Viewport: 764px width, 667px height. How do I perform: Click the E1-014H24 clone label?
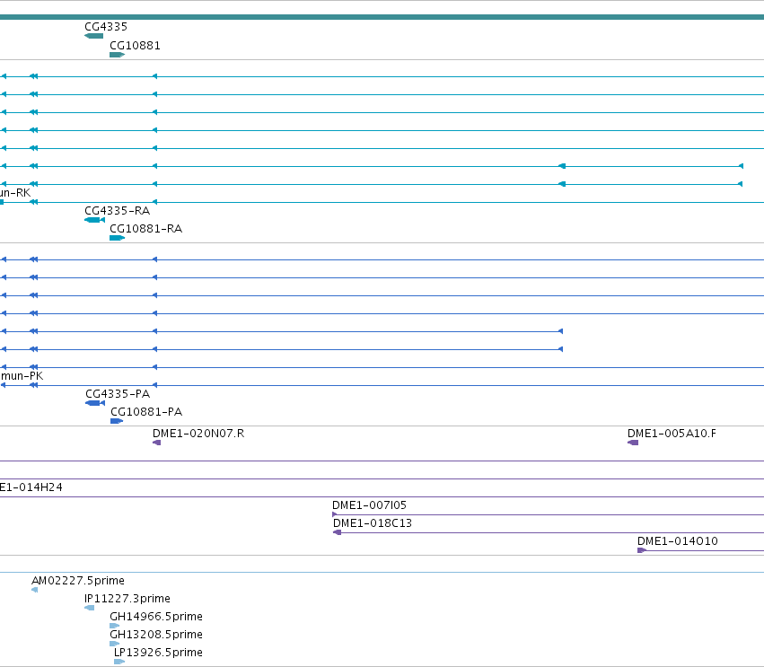[x=31, y=487]
